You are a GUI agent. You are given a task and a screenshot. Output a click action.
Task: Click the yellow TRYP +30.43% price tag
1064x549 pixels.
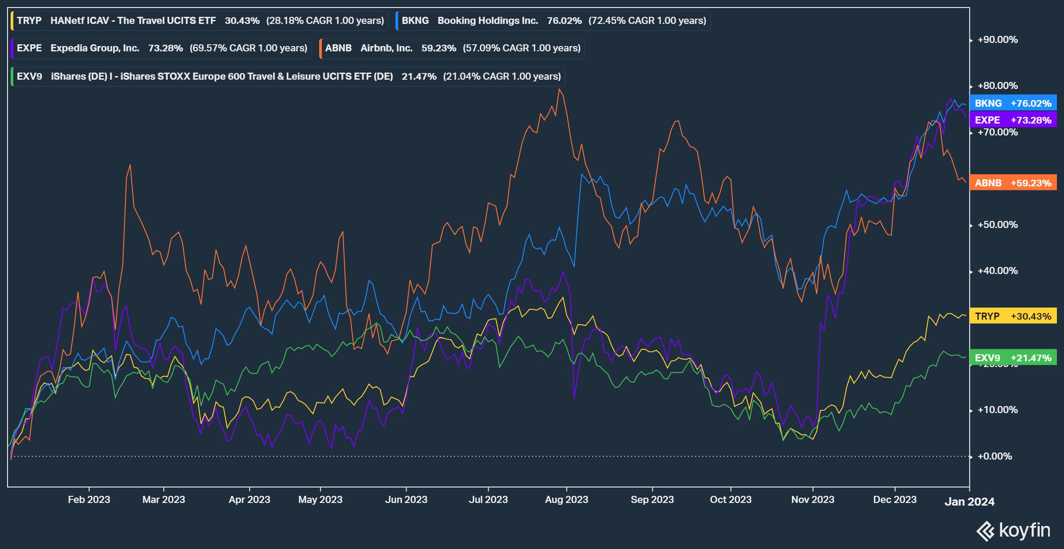click(x=1013, y=316)
